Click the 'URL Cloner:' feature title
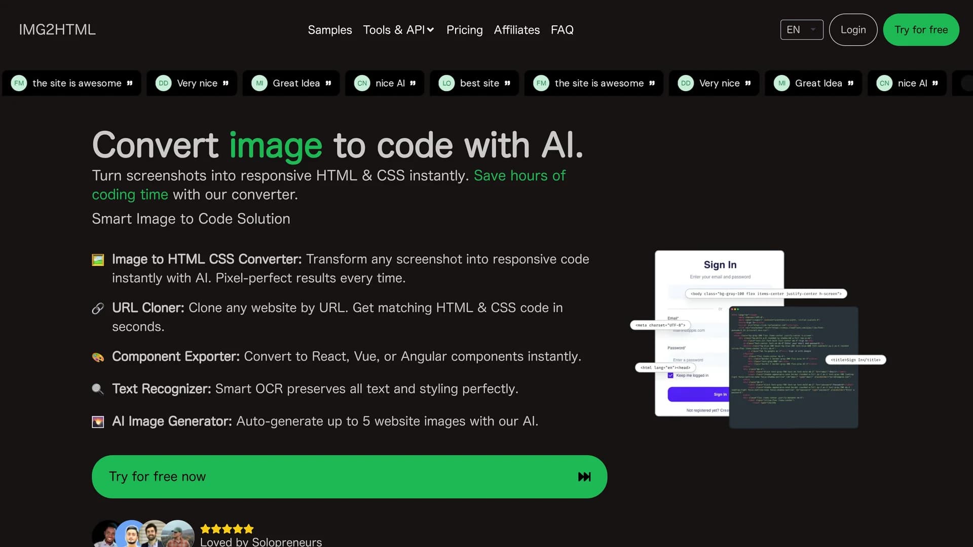The height and width of the screenshot is (547, 973). click(148, 308)
